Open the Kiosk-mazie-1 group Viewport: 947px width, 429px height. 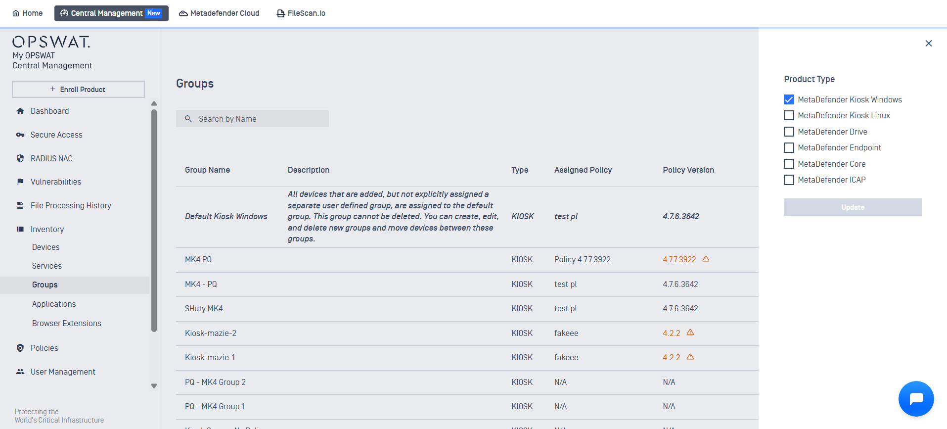[x=210, y=357]
